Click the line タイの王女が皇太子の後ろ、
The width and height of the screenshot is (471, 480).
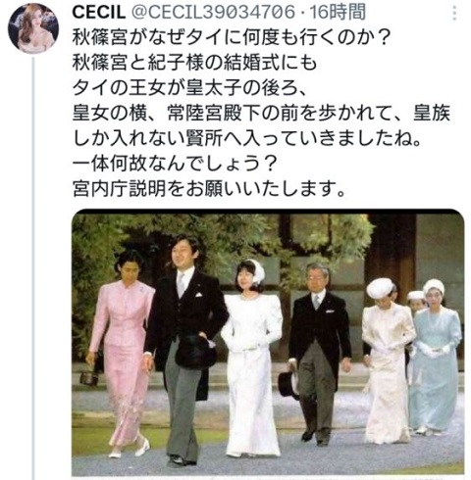(188, 88)
